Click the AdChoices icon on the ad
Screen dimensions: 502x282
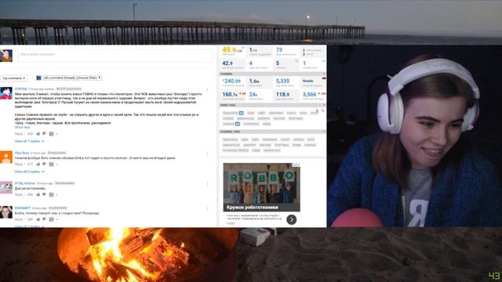coord(296,165)
